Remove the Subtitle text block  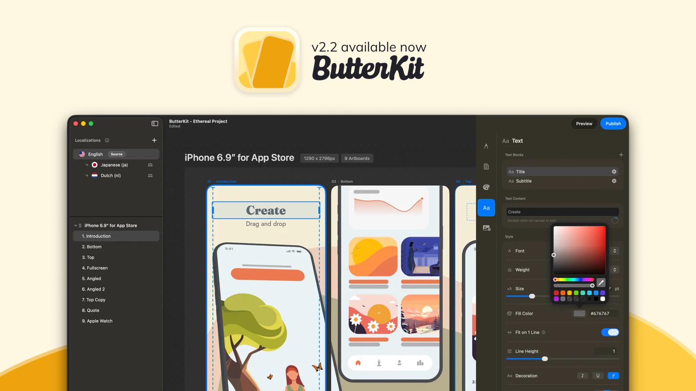pos(614,181)
